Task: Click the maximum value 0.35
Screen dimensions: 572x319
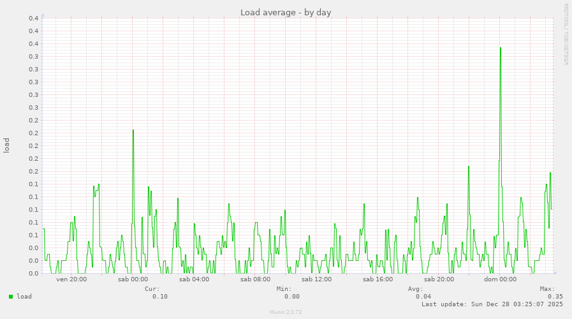Action: (555, 297)
